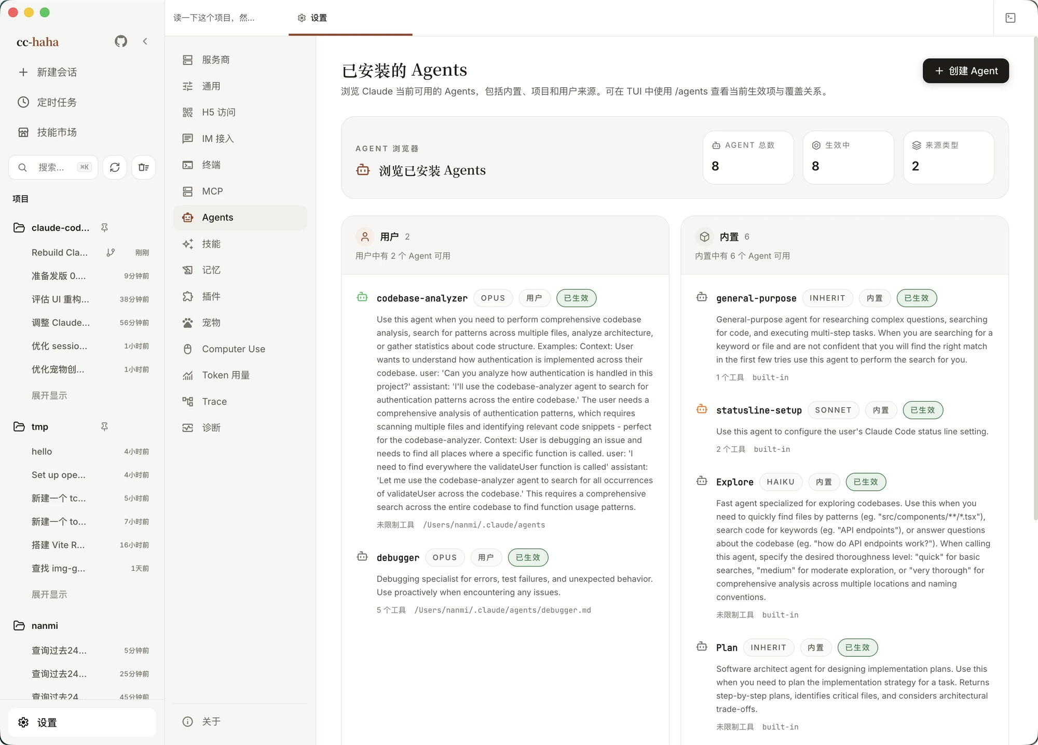
Task: Click the 来源类型 stat card
Action: [x=948, y=157]
